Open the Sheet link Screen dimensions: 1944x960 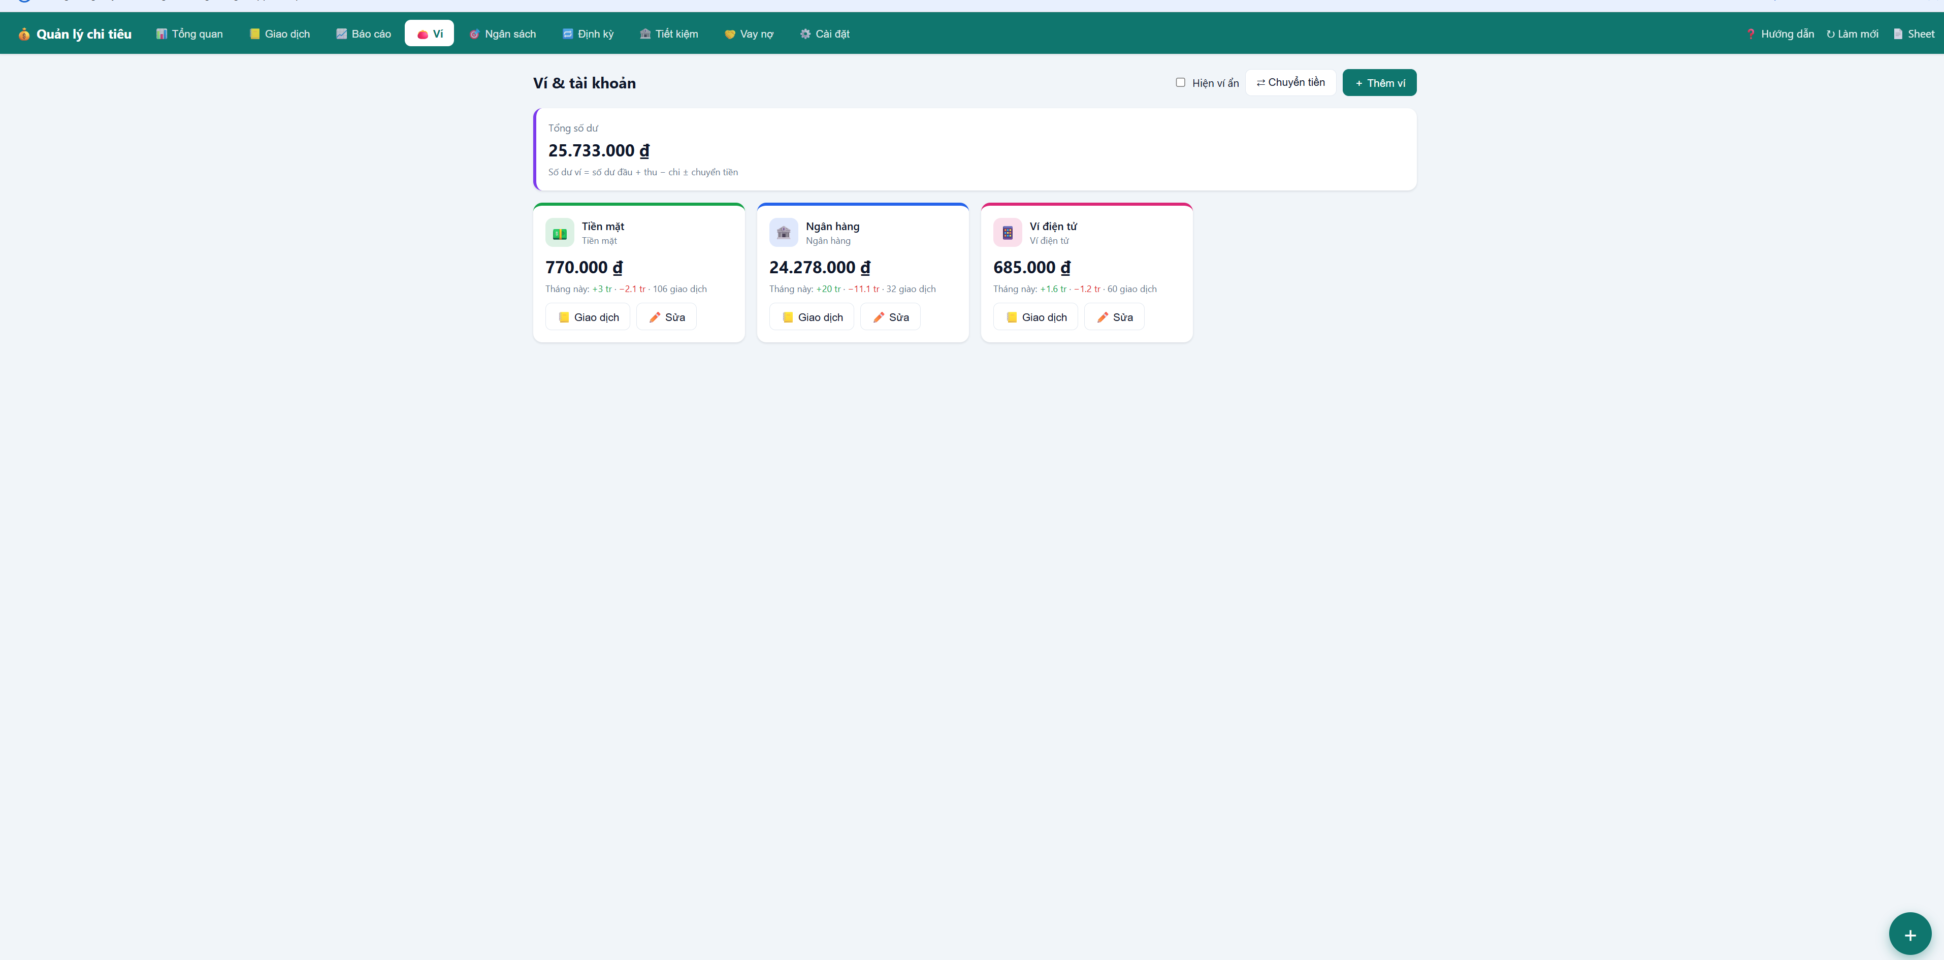(1913, 34)
